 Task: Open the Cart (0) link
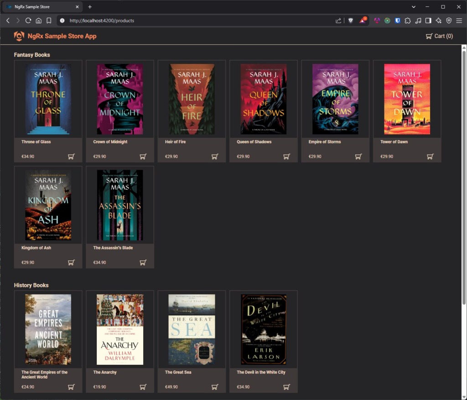coord(439,36)
